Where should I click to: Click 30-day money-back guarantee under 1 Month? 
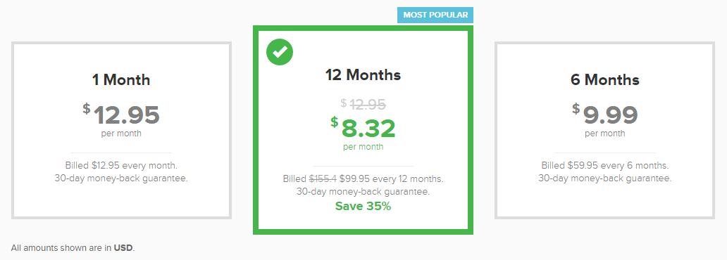click(121, 178)
